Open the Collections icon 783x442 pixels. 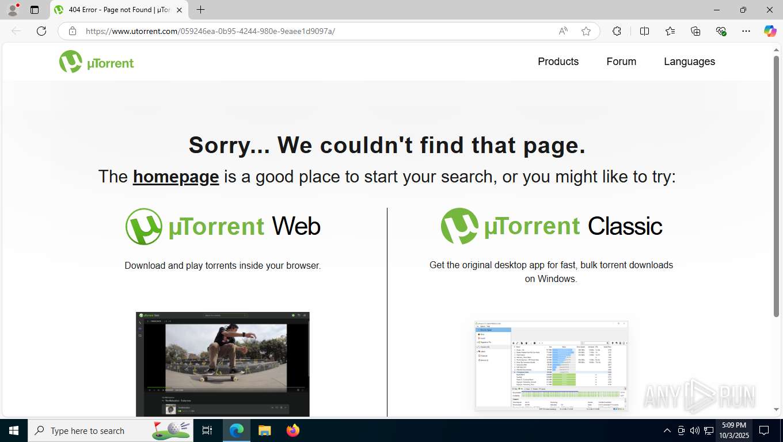point(695,31)
